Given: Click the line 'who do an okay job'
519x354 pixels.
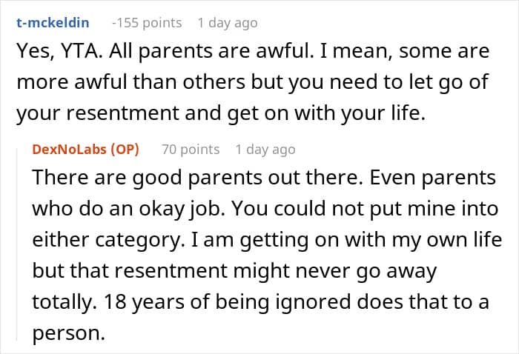Looking at the screenshot, I should [128, 209].
